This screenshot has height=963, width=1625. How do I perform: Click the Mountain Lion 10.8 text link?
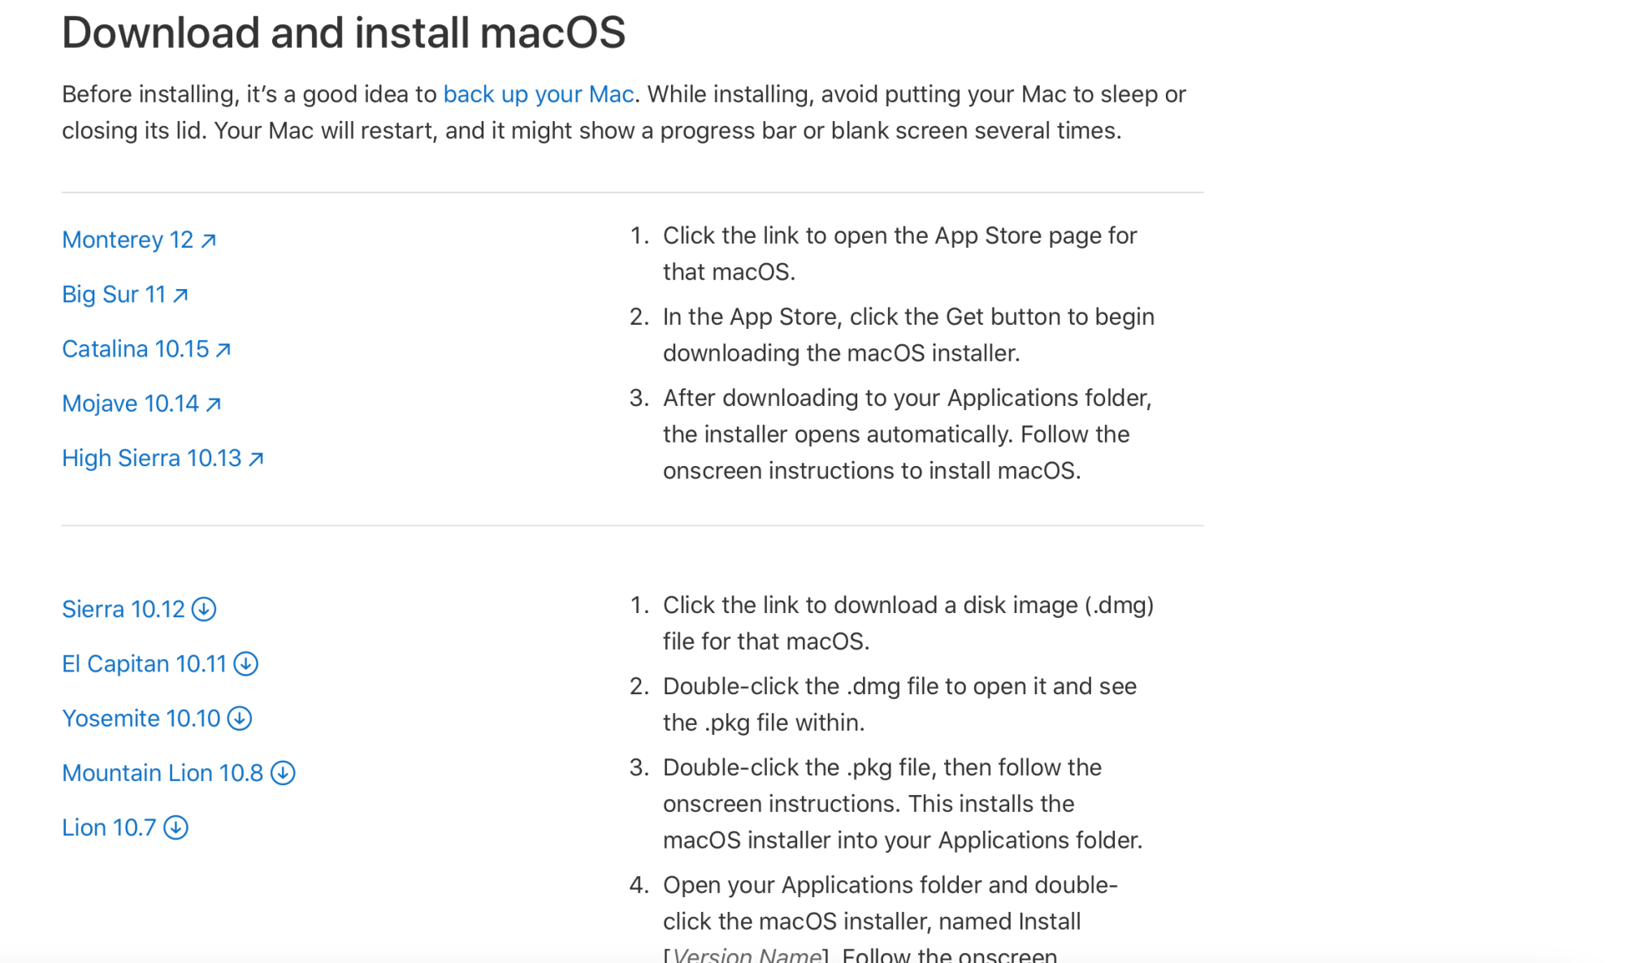162,772
